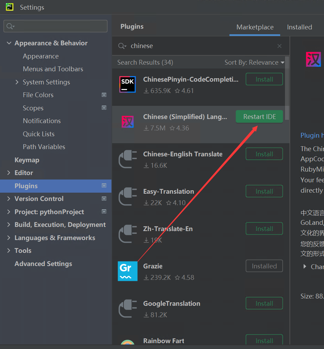Click the Chinese (Simplified) Language plugin icon
The width and height of the screenshot is (324, 349).
point(127,122)
